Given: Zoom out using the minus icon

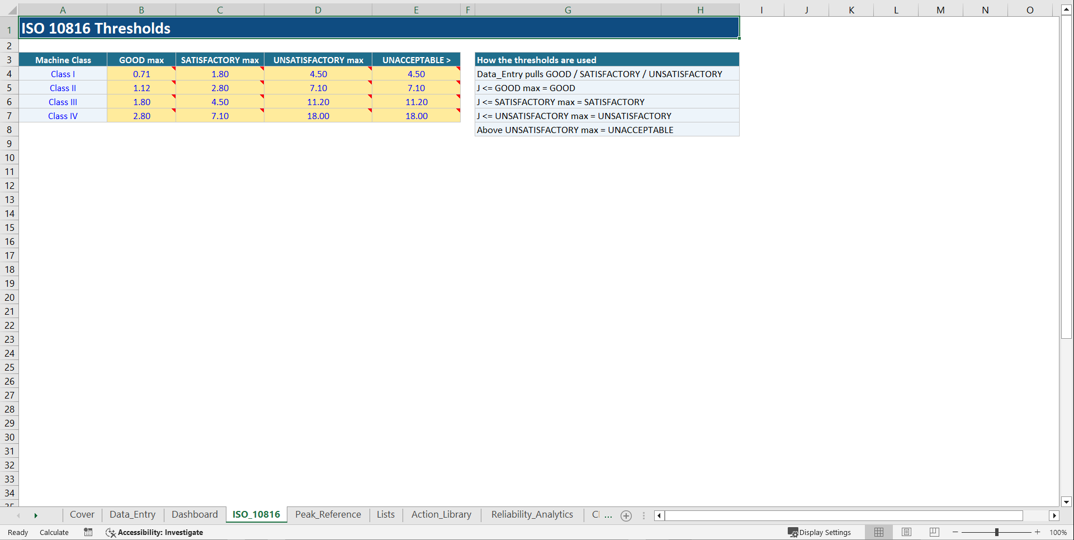Looking at the screenshot, I should (x=955, y=532).
